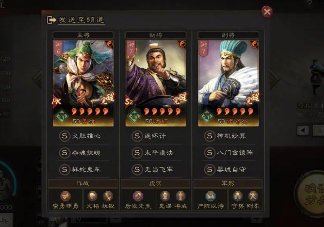The width and height of the screenshot is (324, 227).
Task: Select the 鬼谋 tactic icon
Action: 165,196
